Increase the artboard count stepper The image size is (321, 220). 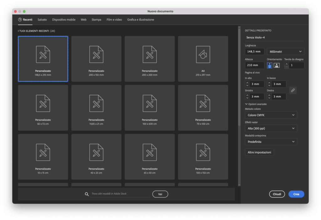pos(287,64)
